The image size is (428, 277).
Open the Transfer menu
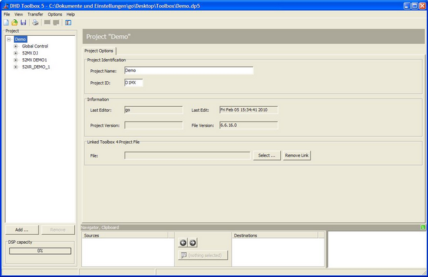pos(35,14)
